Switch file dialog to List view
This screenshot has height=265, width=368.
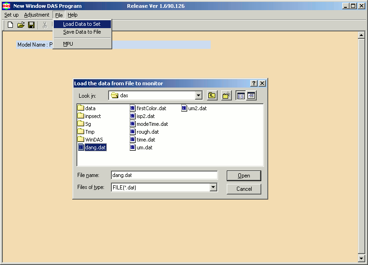pyautogui.click(x=241, y=95)
